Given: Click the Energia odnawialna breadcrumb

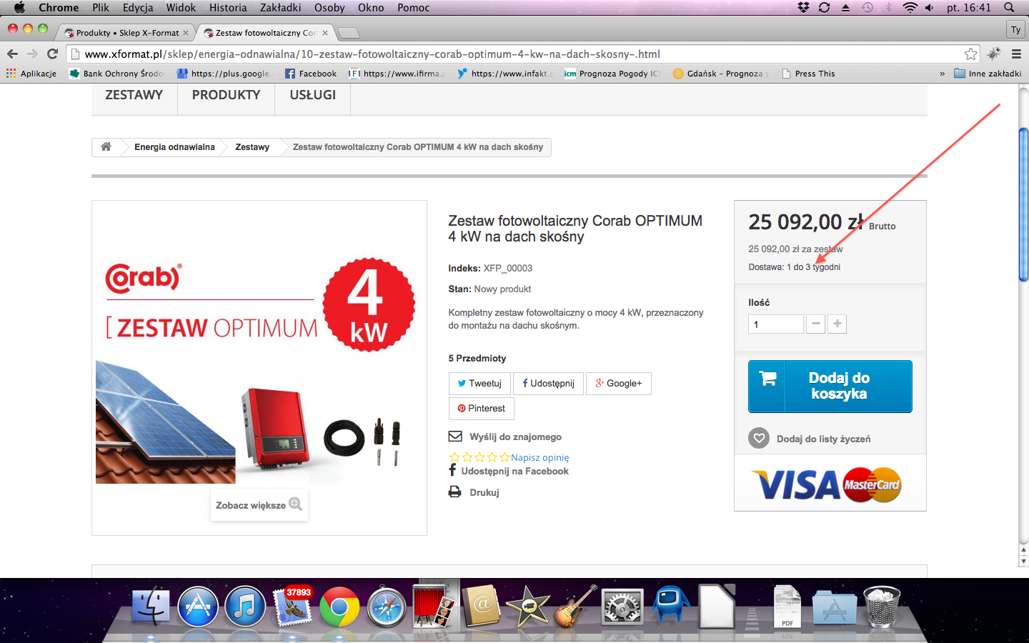Looking at the screenshot, I should (174, 146).
